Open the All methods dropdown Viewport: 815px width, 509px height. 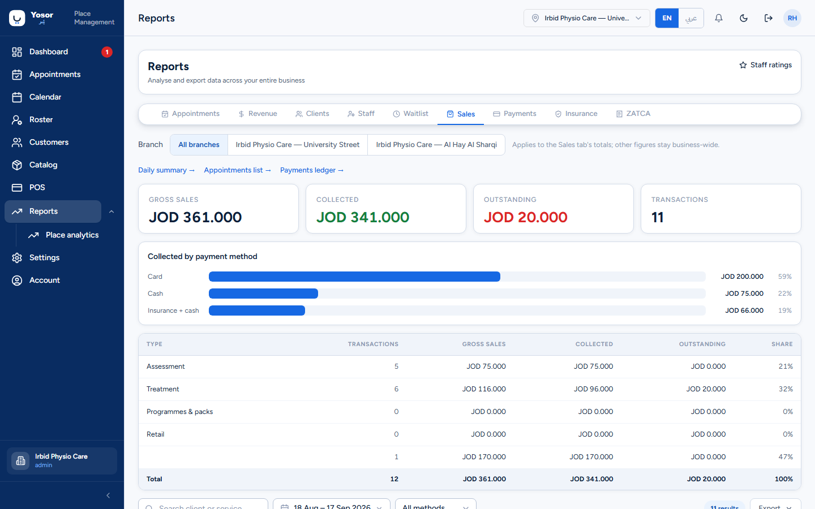click(x=436, y=505)
